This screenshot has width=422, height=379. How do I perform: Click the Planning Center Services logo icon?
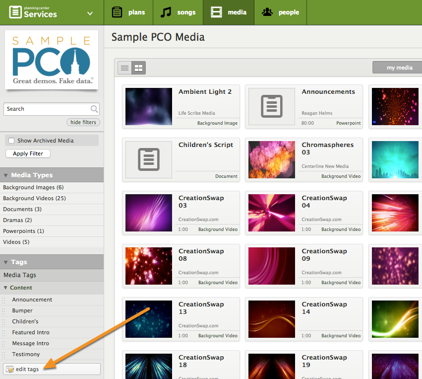click(15, 12)
